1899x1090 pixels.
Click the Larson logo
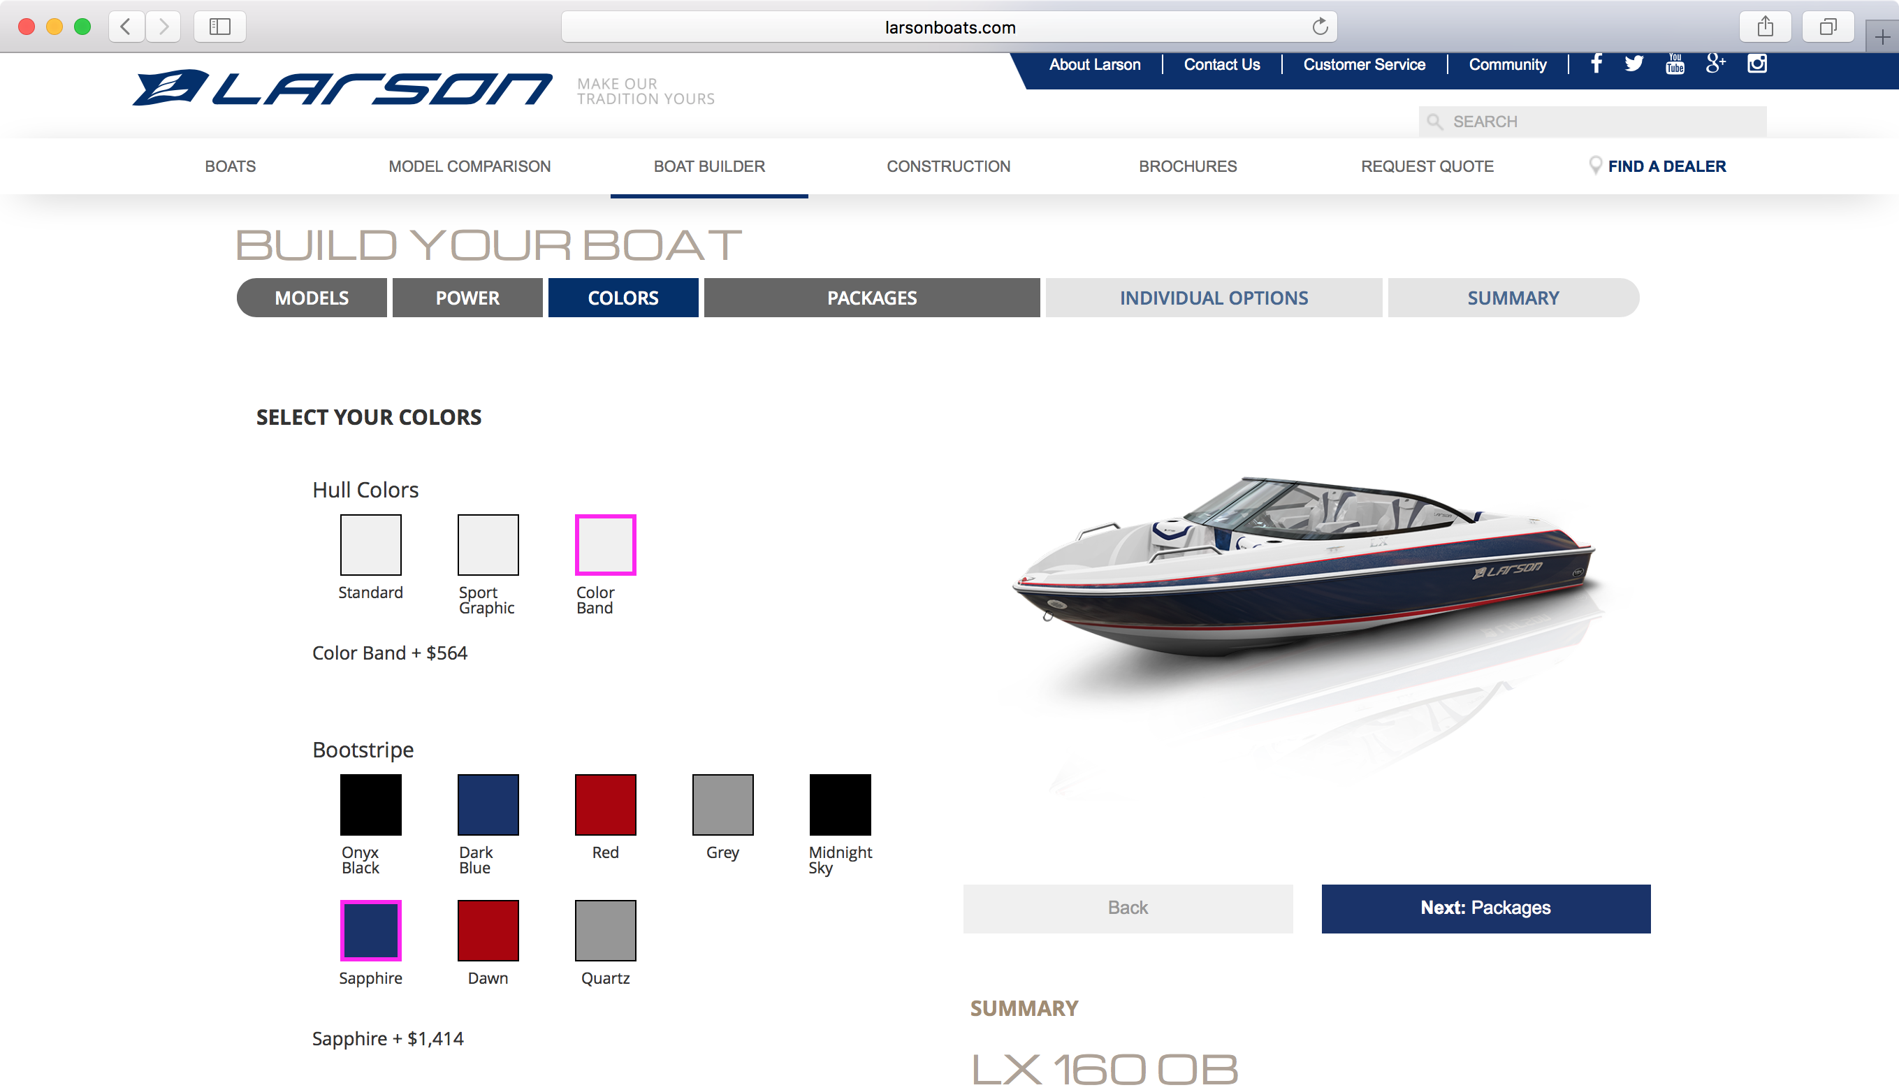tap(342, 88)
